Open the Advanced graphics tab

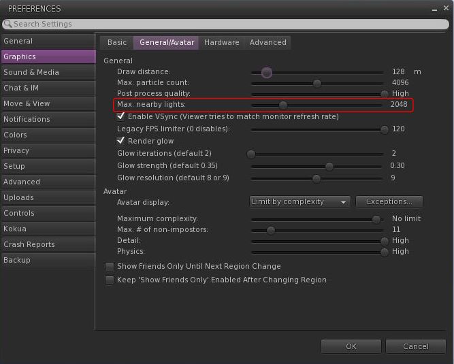(x=267, y=42)
